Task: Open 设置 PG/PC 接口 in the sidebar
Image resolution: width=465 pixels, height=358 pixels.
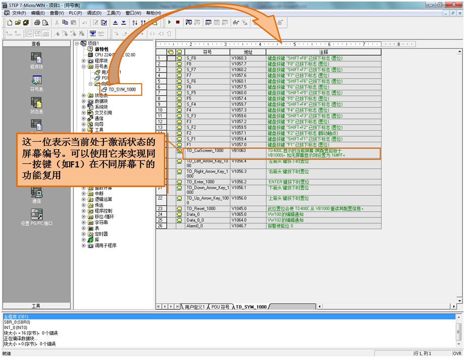Action: (36, 217)
